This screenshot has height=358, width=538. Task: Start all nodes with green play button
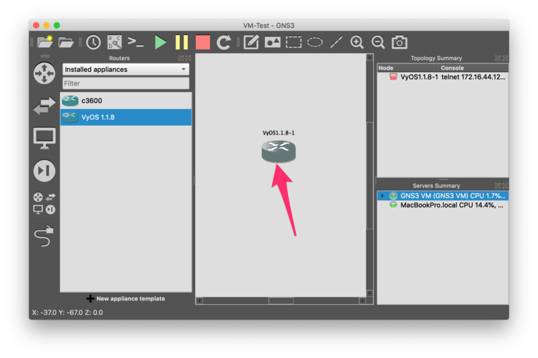pyautogui.click(x=160, y=42)
